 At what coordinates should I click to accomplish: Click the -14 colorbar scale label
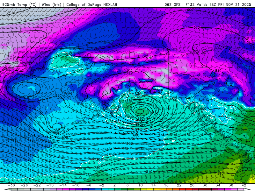point(63,185)
